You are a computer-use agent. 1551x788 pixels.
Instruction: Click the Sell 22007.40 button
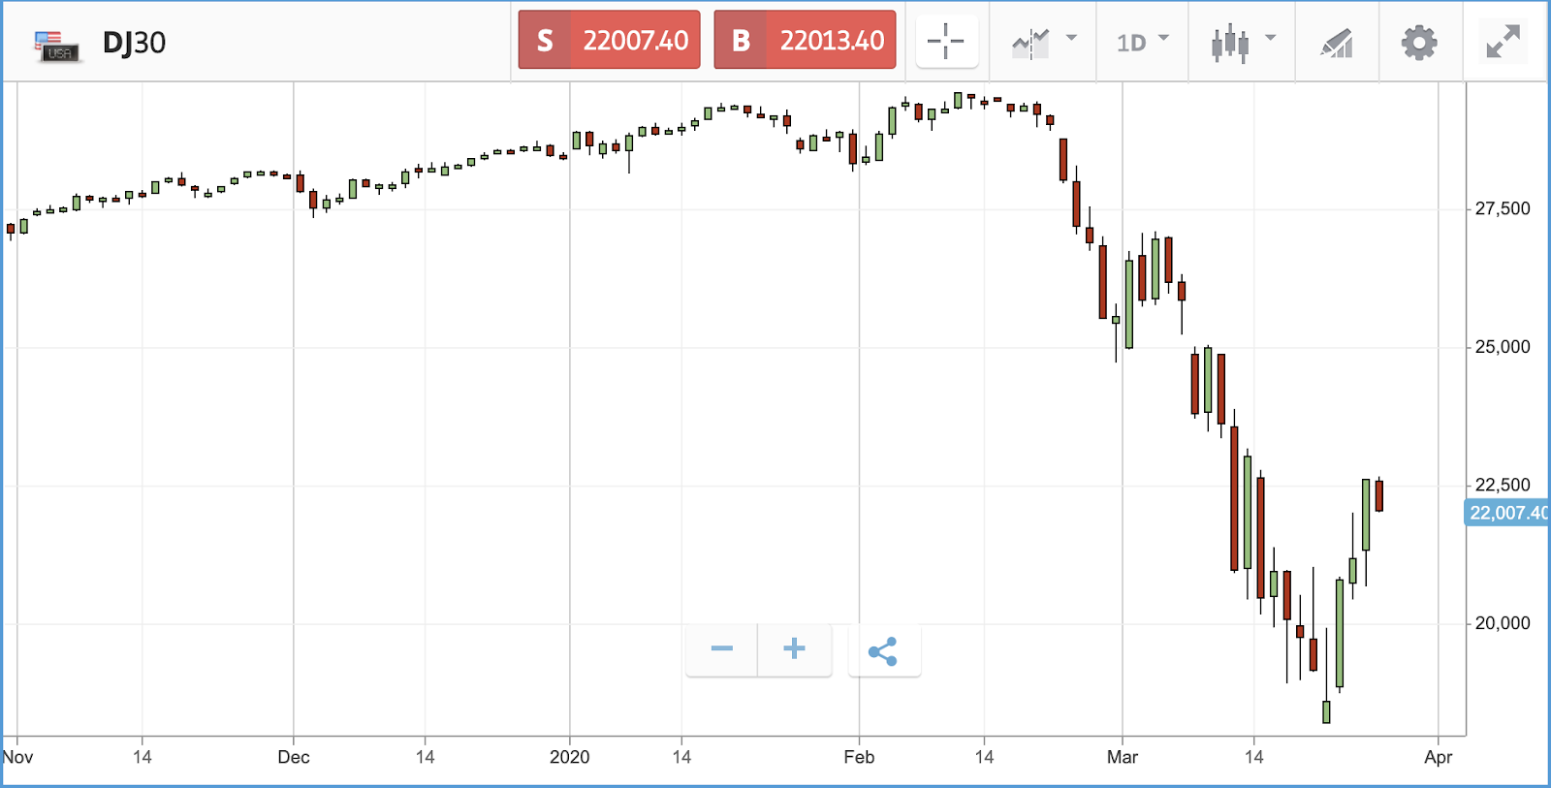[x=609, y=40]
